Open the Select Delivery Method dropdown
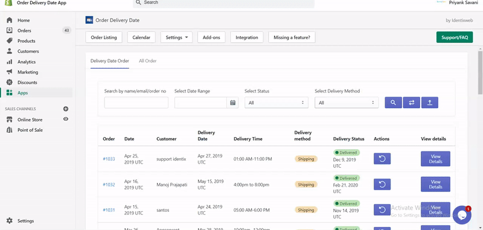 click(x=347, y=103)
